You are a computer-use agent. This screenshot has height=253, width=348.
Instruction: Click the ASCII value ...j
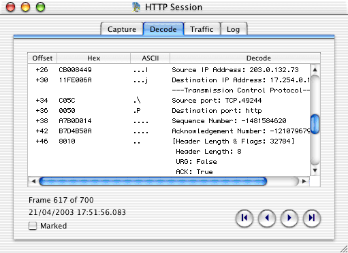[141, 80]
